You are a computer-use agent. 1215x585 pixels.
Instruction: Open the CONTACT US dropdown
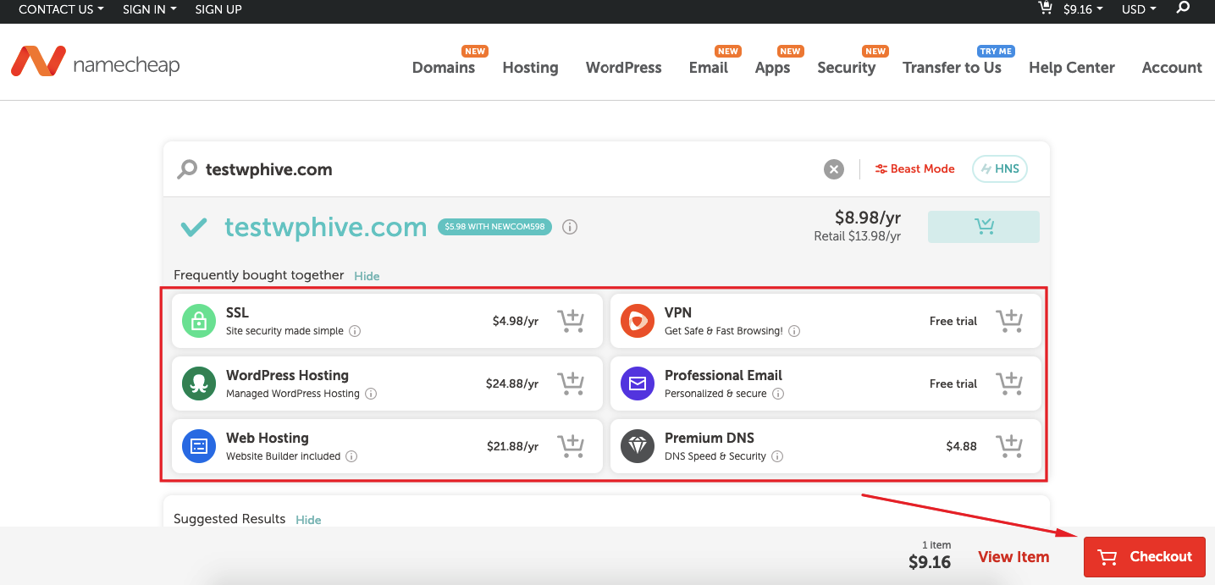60,9
